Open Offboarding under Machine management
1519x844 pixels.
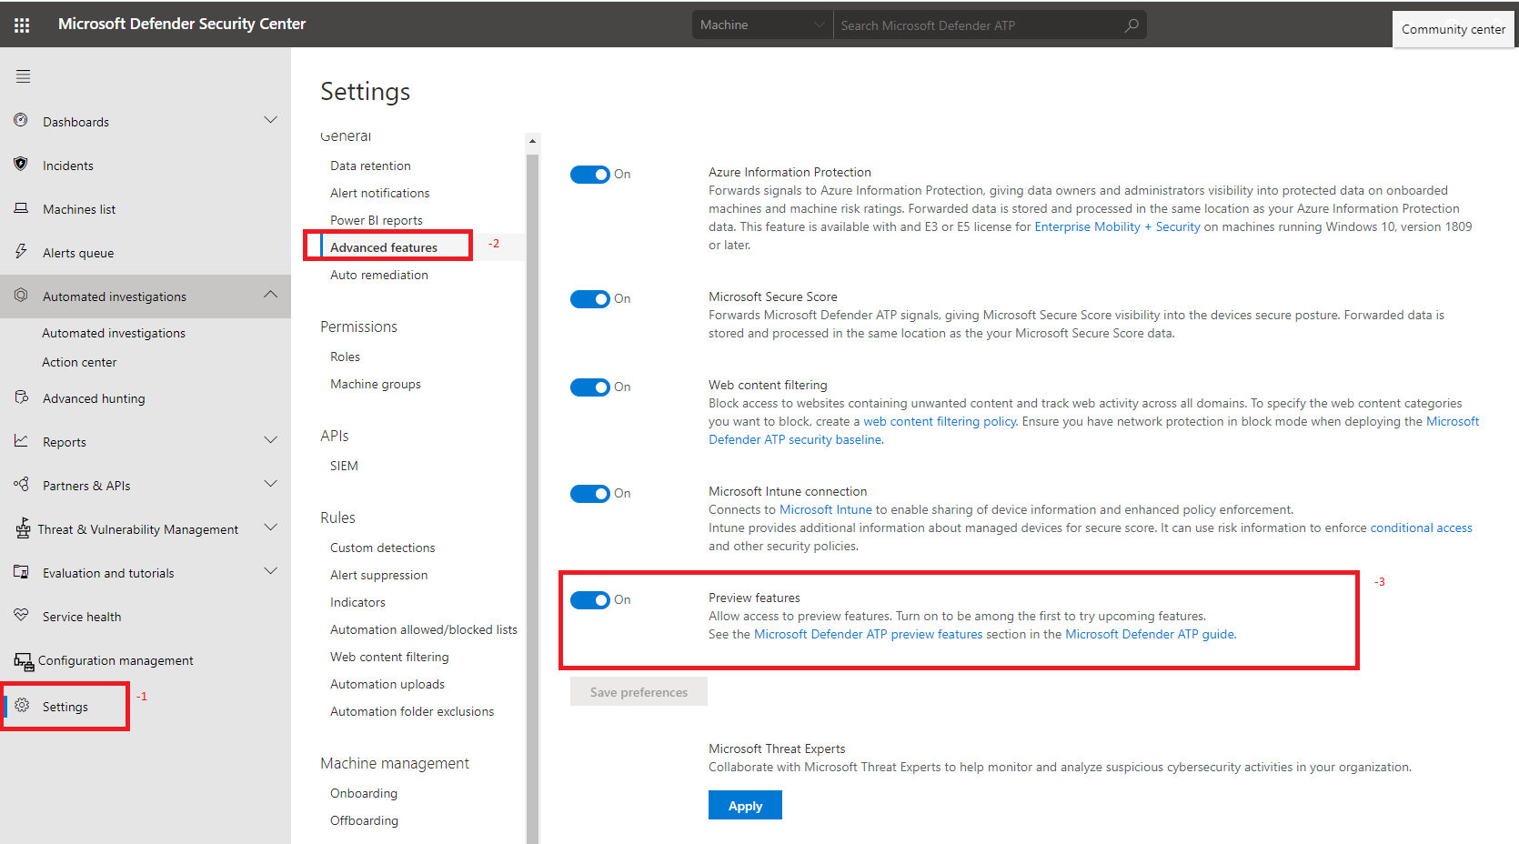364,820
